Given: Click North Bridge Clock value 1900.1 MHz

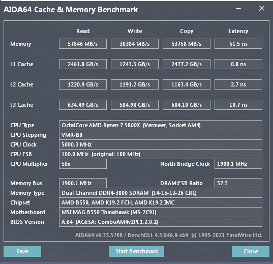Looking at the screenshot, I should pos(238,164).
